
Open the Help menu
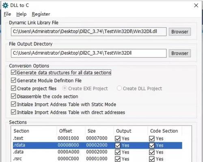tap(22, 14)
